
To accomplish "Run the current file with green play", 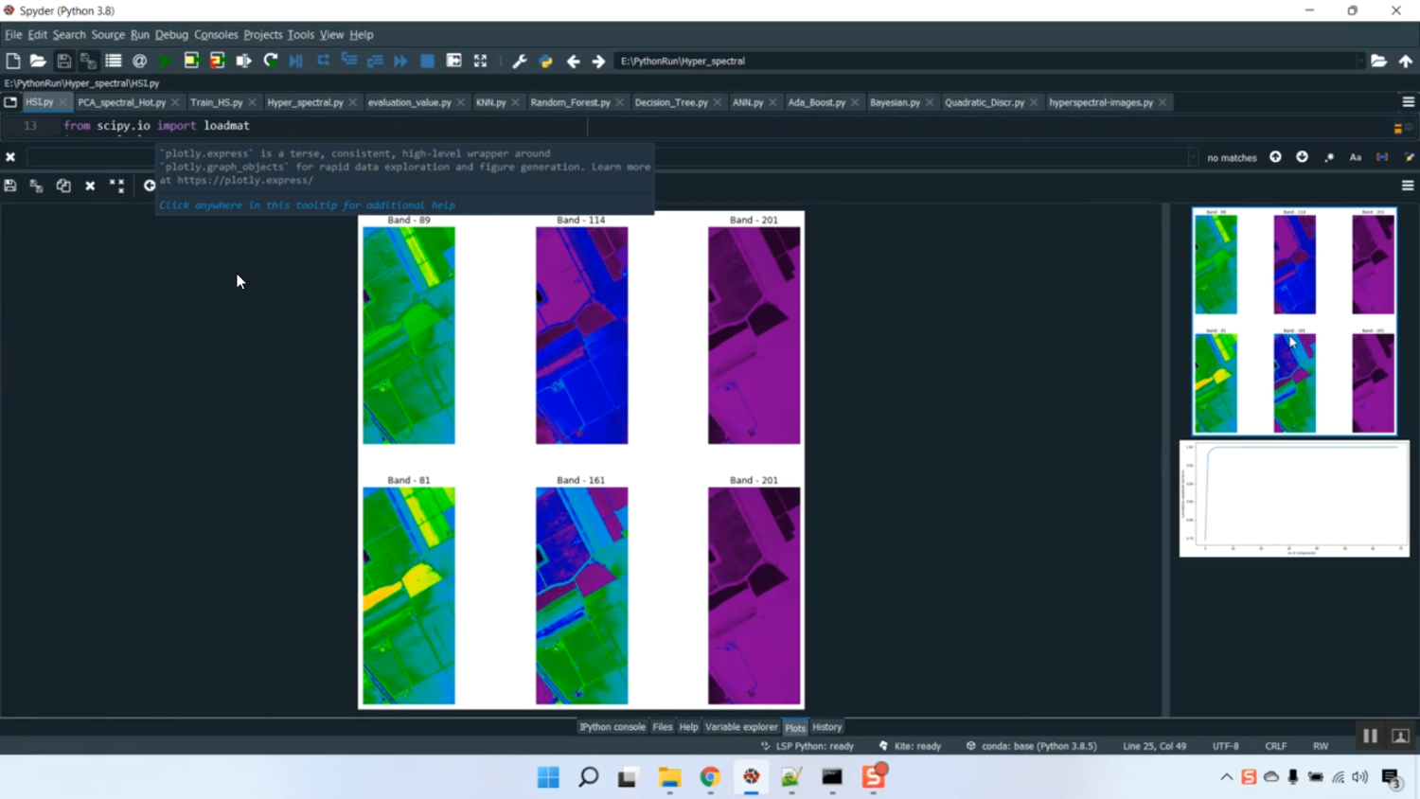I will point(165,61).
